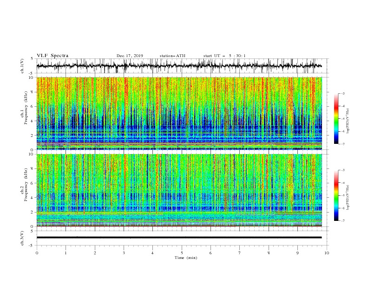Click the "-4" tick on ch.2 color bar

click(x=343, y=183)
